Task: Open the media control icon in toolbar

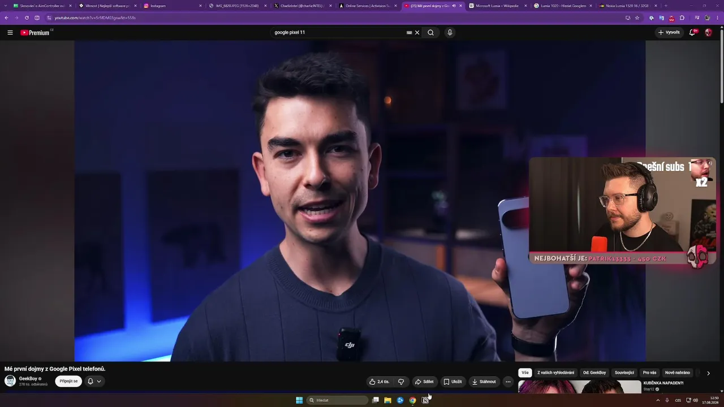Action: click(x=697, y=18)
